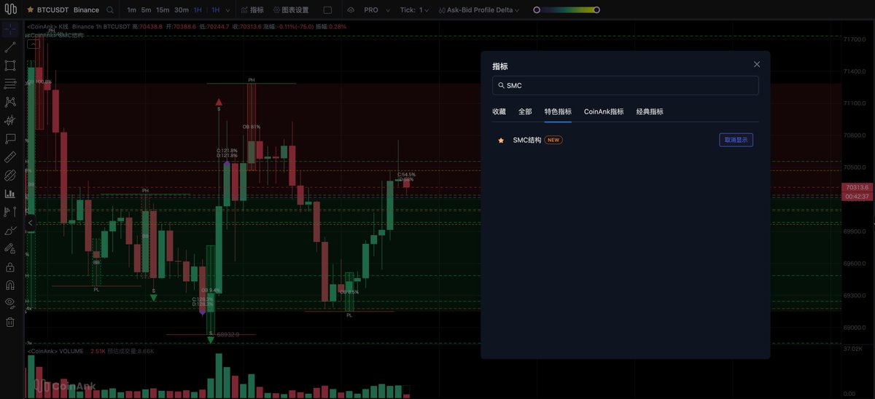The image size is (875, 399).
Task: Switch to 经典指标 classic tab
Action: click(650, 111)
